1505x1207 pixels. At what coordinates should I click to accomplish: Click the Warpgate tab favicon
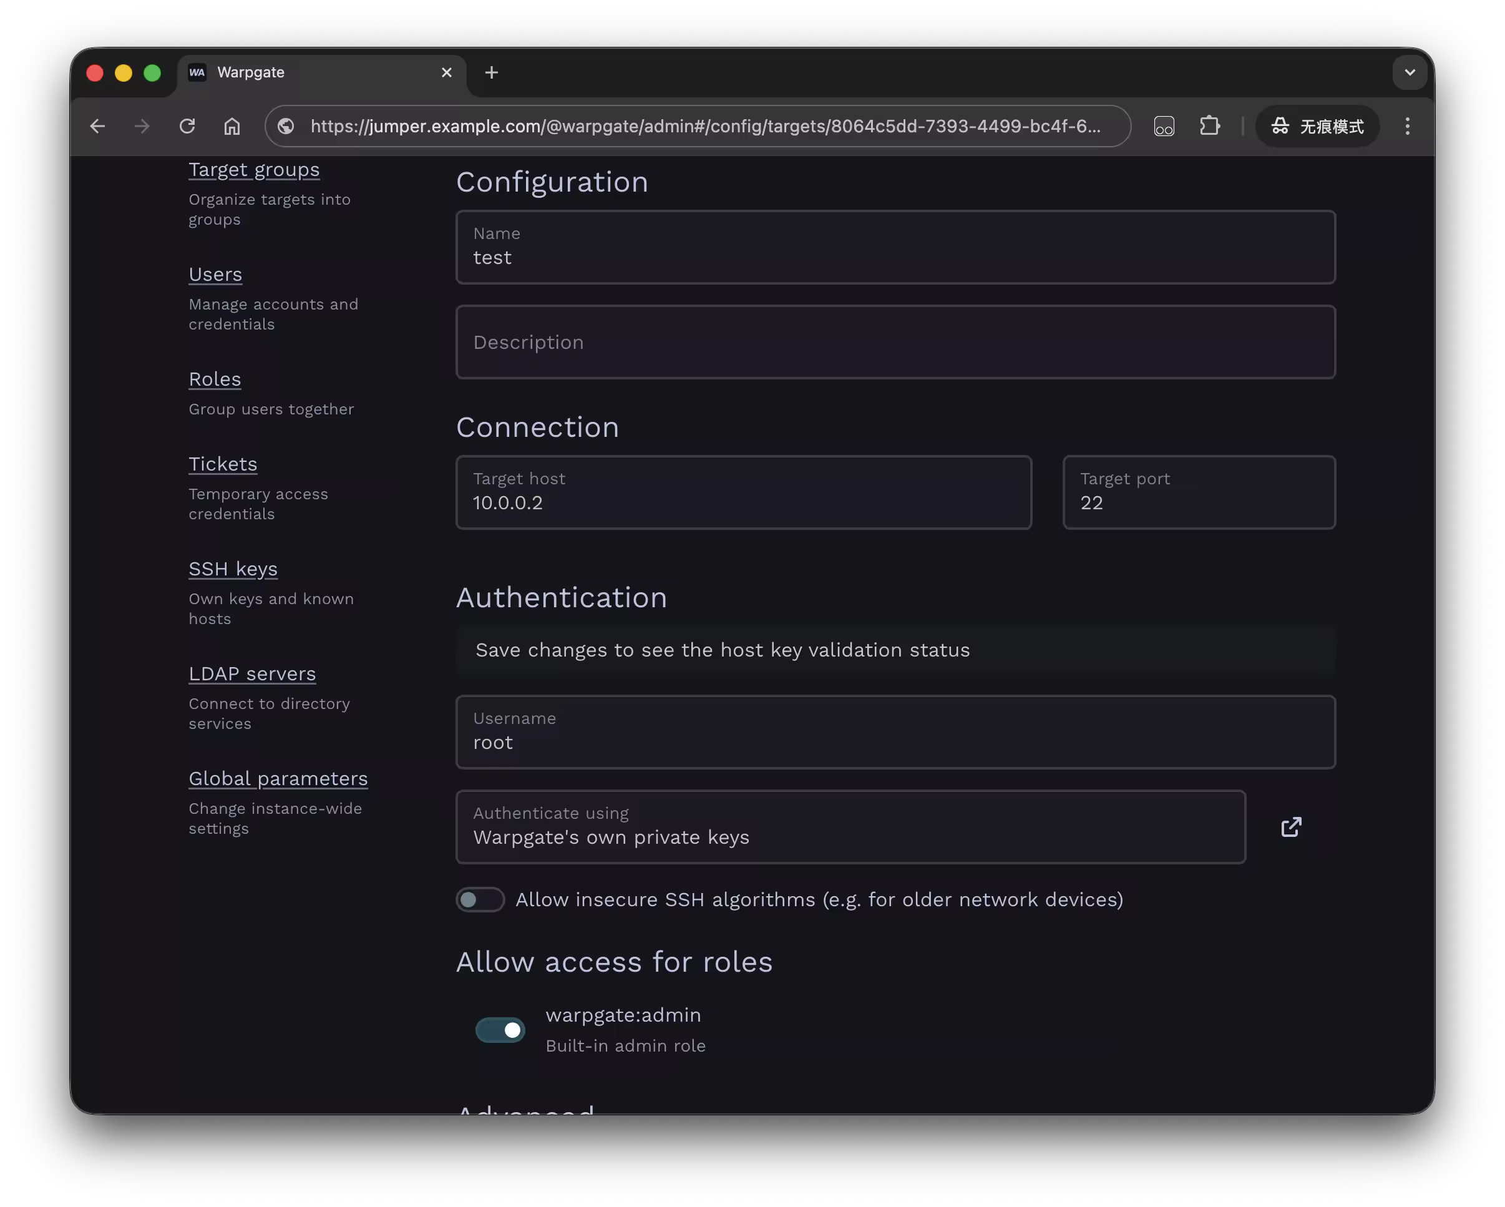[198, 72]
